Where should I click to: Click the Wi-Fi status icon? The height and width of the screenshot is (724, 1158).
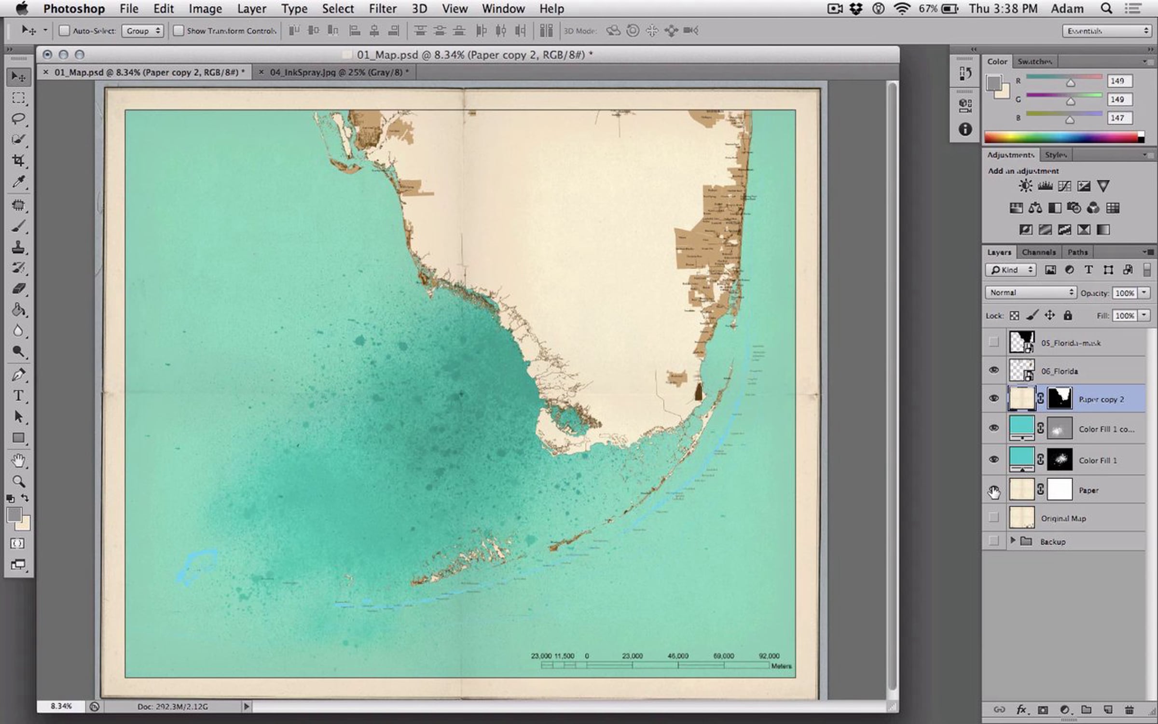pyautogui.click(x=902, y=9)
